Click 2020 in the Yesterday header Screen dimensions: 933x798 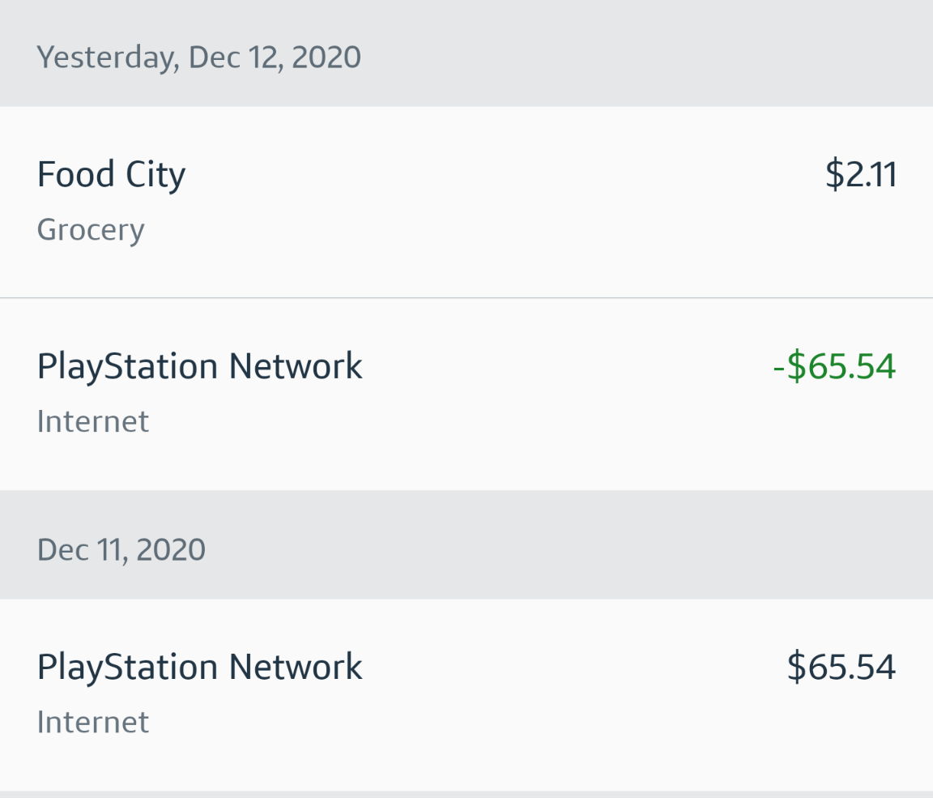click(326, 58)
